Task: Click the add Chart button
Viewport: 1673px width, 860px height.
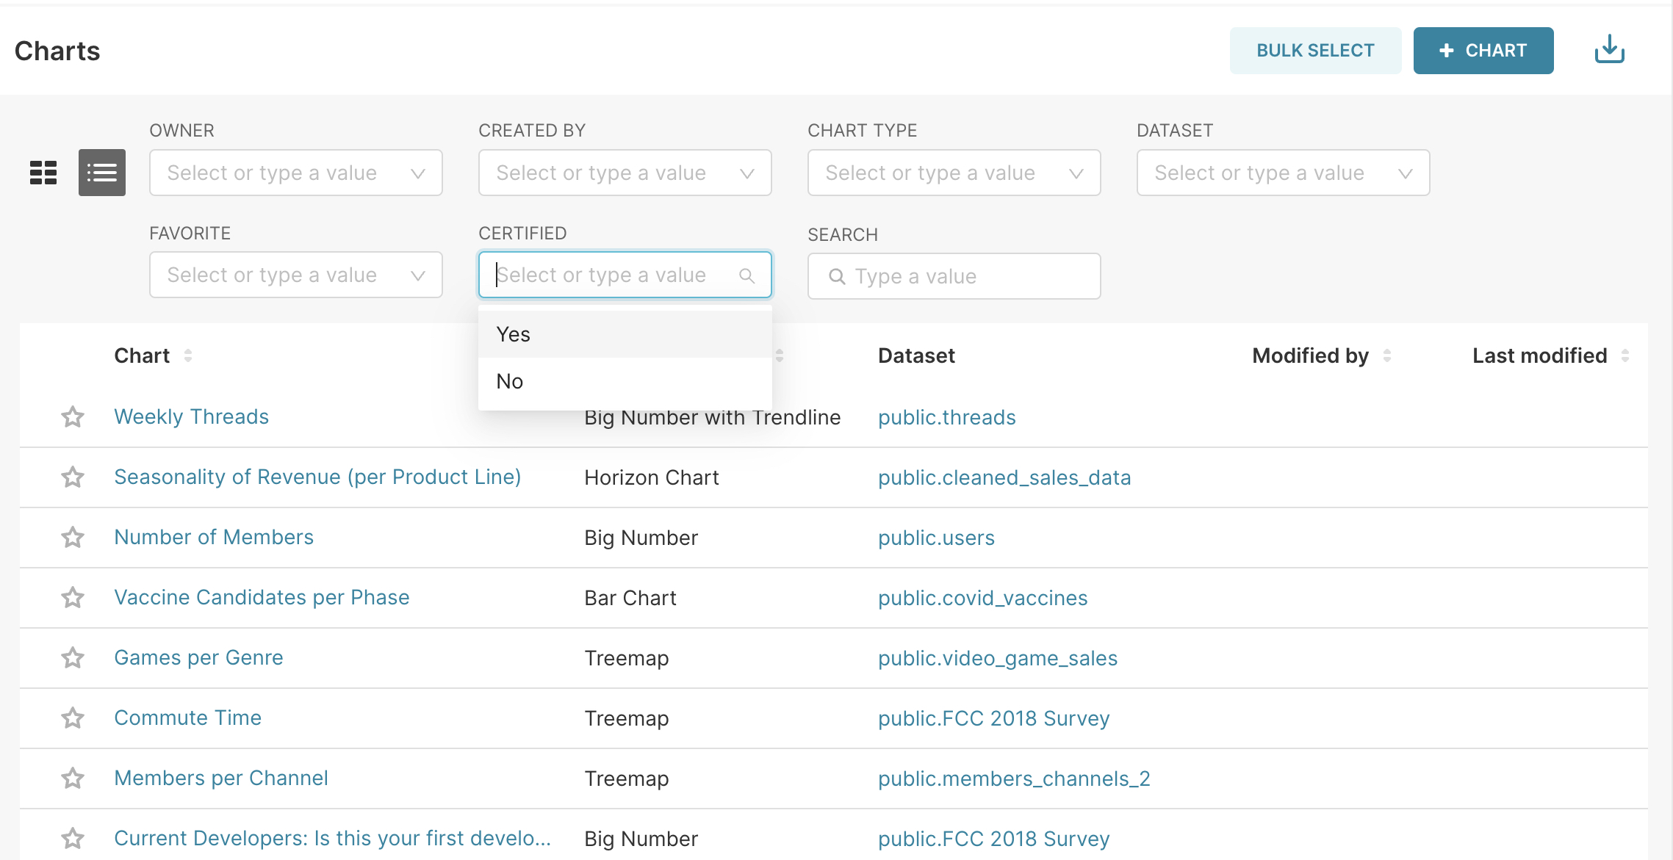Action: pyautogui.click(x=1483, y=51)
